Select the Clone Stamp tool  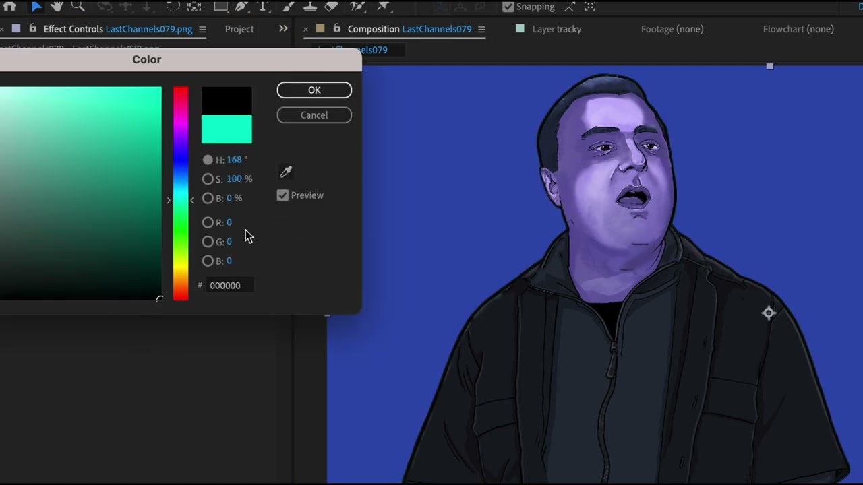point(310,6)
